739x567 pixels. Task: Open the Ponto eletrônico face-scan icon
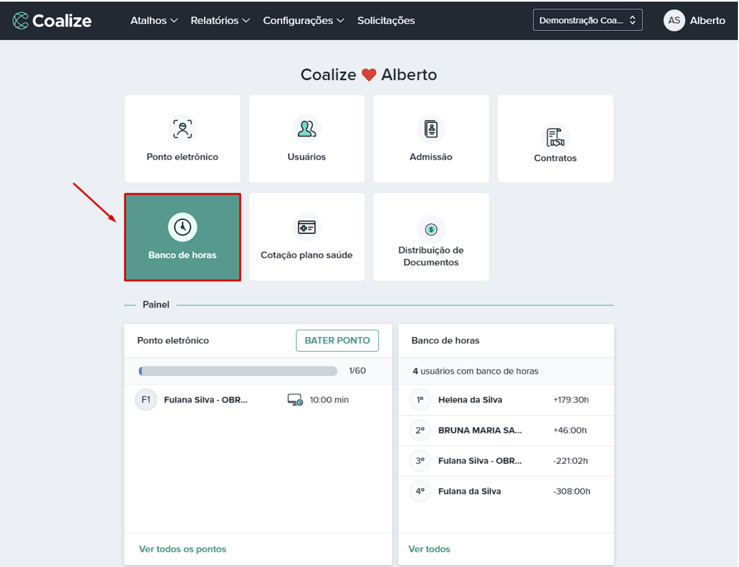tap(182, 129)
